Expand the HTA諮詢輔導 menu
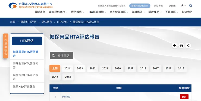This screenshot has height=101, width=201. (x=97, y=12)
